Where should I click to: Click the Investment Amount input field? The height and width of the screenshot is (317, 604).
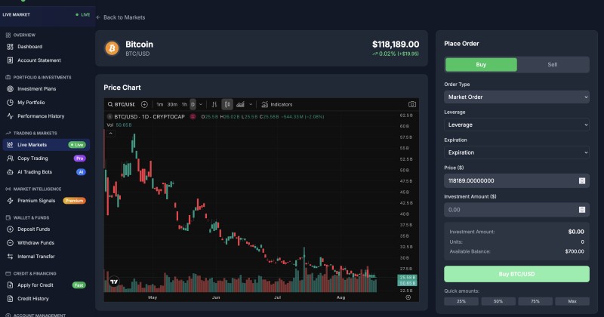(516, 210)
